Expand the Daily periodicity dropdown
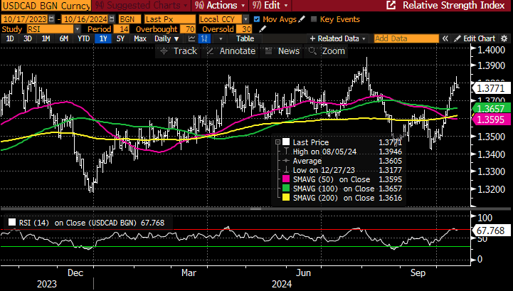This screenshot has width=513, height=291. coord(166,38)
